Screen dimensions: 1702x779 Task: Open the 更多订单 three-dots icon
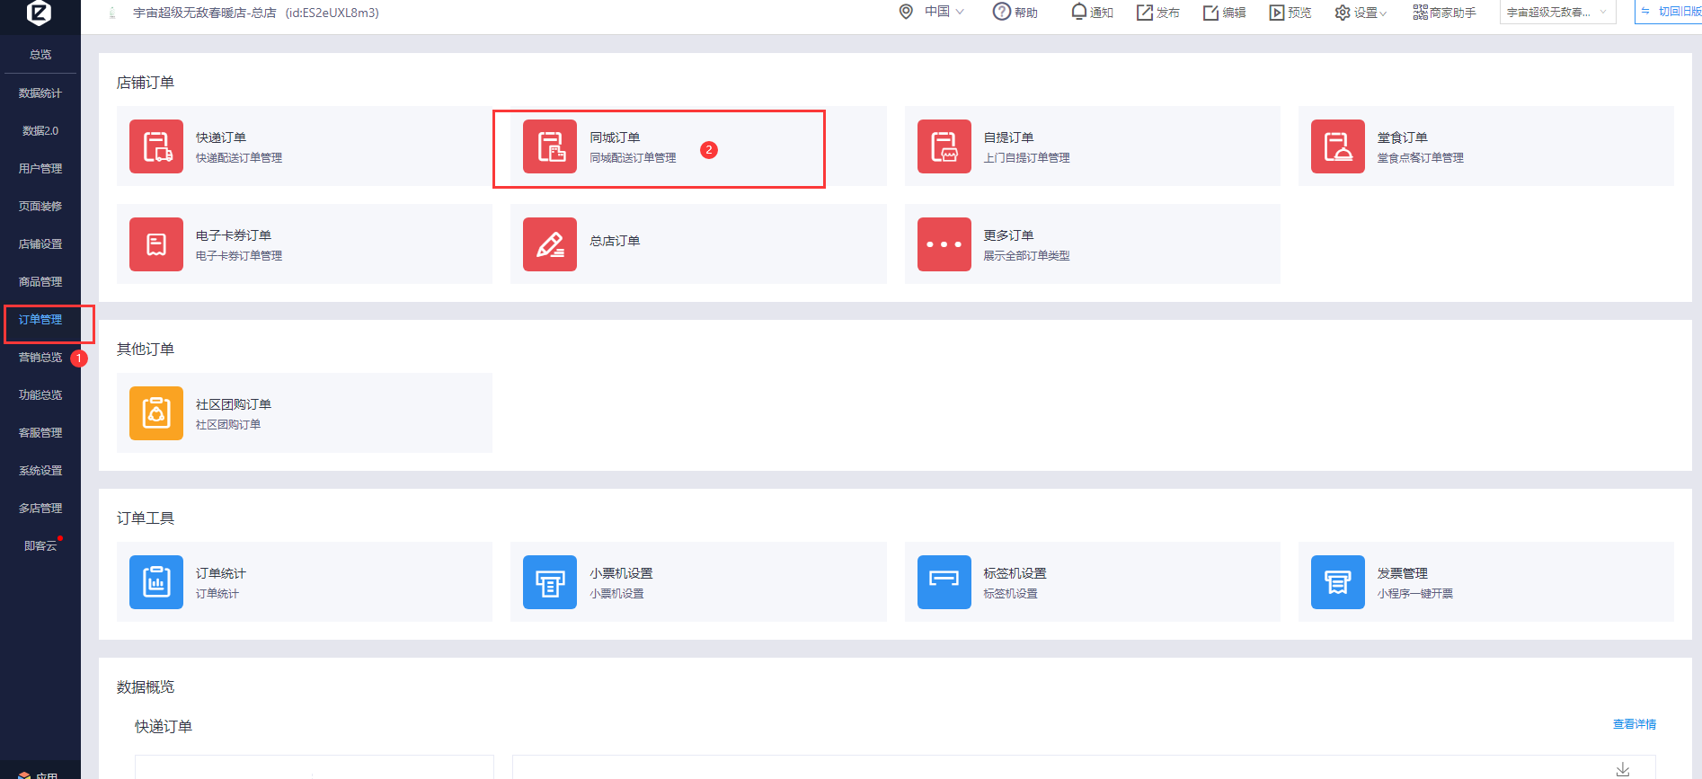[x=944, y=244]
